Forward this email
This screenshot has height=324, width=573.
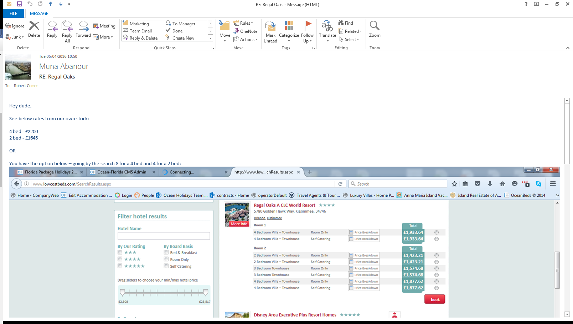pyautogui.click(x=83, y=29)
